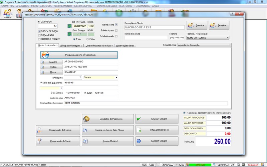Enable the Orçamento checkbox
Image resolution: width=267 pixels, height=167 pixels.
click(39, 35)
